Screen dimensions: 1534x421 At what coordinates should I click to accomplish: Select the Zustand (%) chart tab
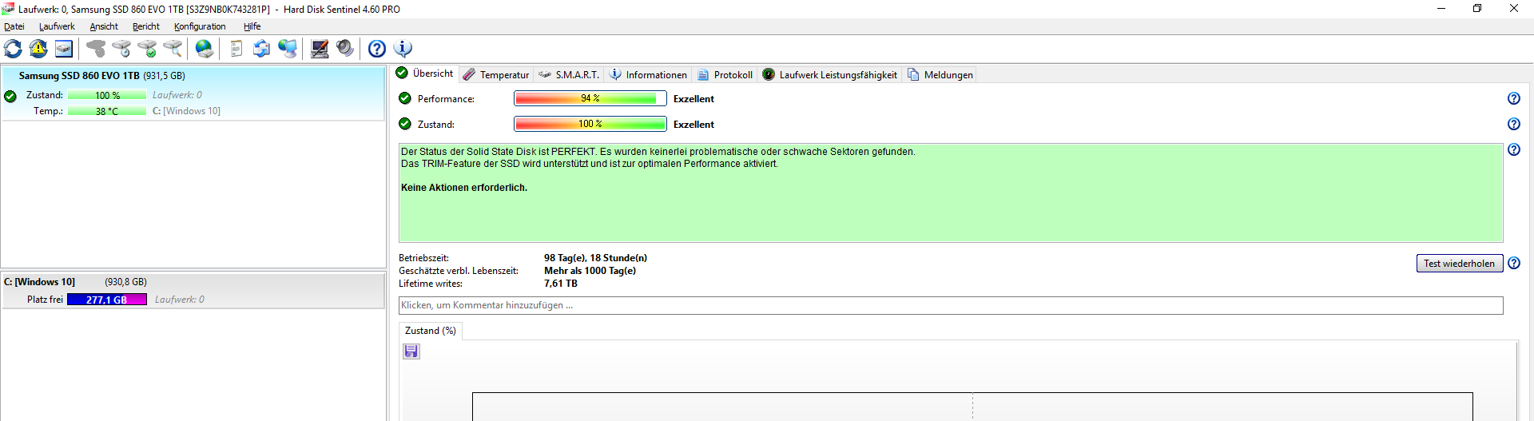tap(430, 331)
